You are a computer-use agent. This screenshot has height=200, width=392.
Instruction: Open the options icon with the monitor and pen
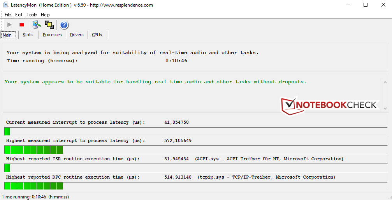[37, 25]
